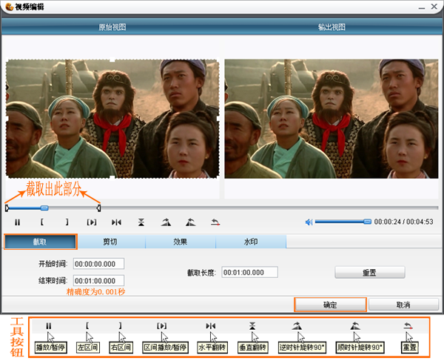Play the selected interval from the player toolbar
444x361 pixels.
[x=92, y=222]
